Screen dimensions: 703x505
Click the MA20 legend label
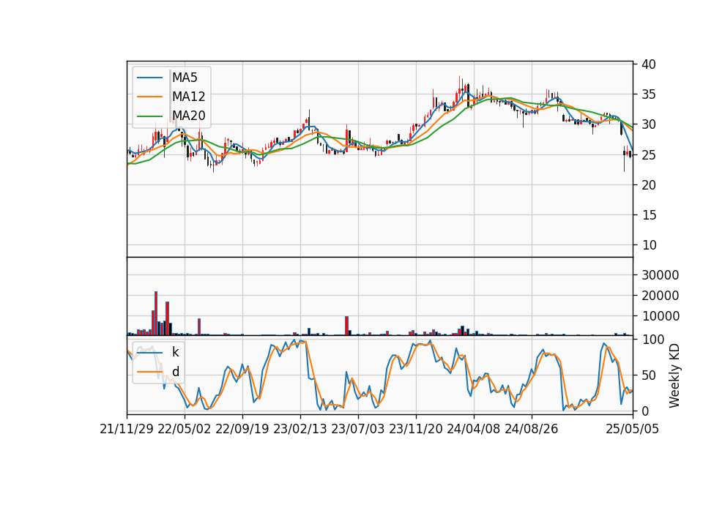tap(188, 116)
